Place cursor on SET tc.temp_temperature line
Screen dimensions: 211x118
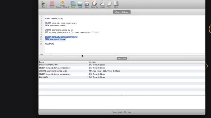pos(72,32)
